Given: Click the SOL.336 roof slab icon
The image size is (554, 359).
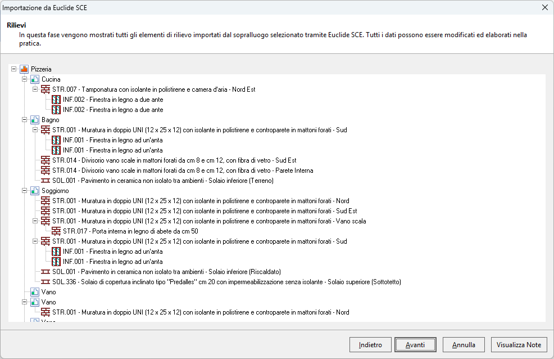Looking at the screenshot, I should click(x=46, y=282).
